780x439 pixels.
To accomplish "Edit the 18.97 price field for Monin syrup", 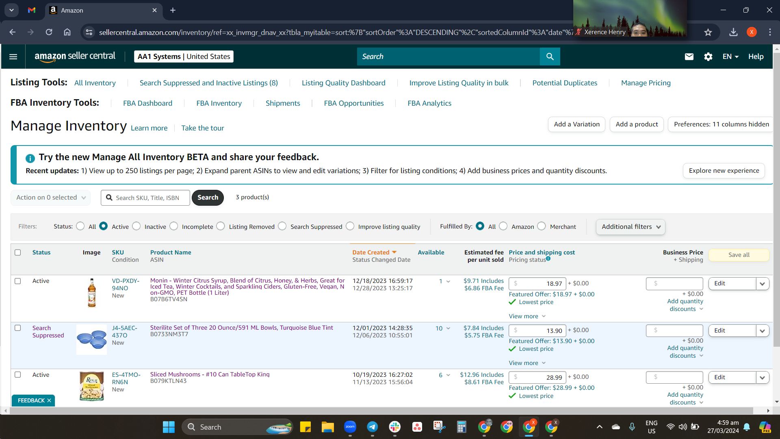I will (537, 284).
